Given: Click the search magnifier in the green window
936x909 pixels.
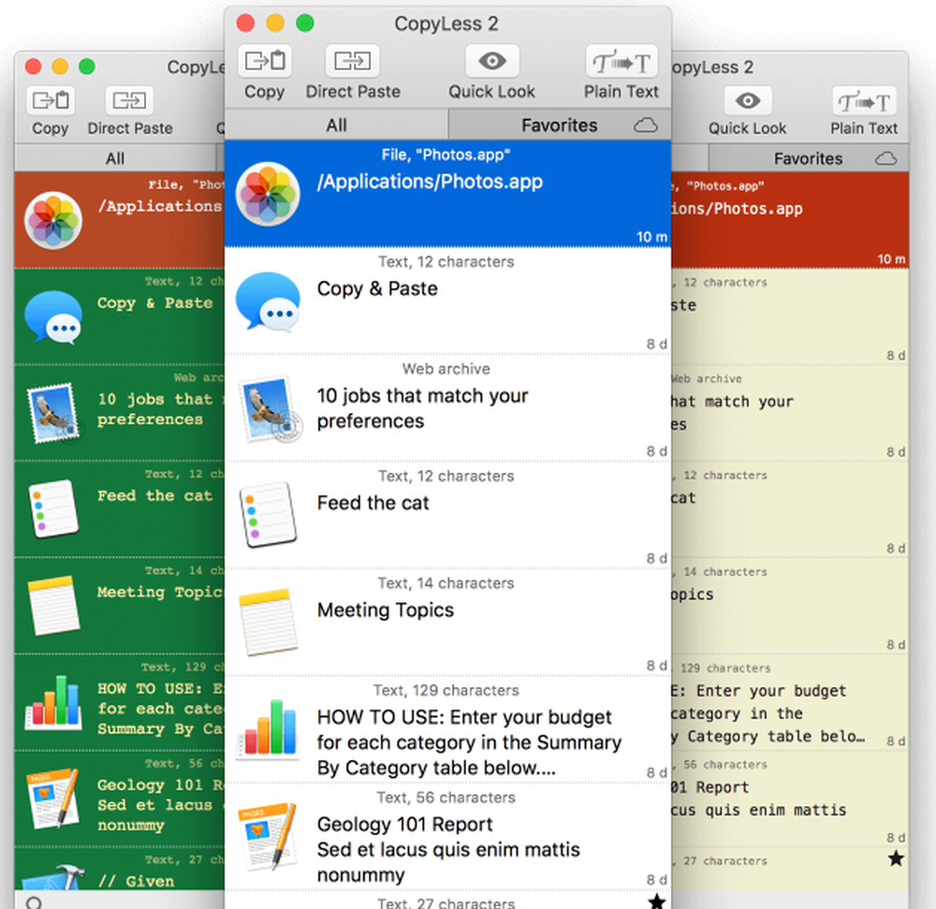Looking at the screenshot, I should (x=34, y=902).
